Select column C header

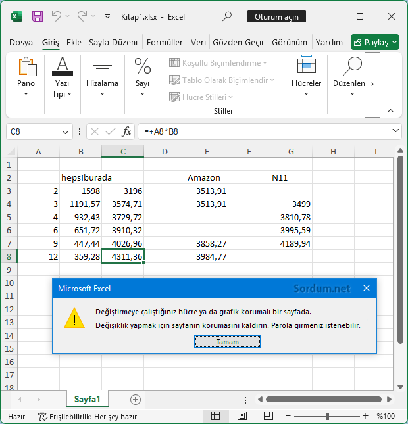(122, 151)
